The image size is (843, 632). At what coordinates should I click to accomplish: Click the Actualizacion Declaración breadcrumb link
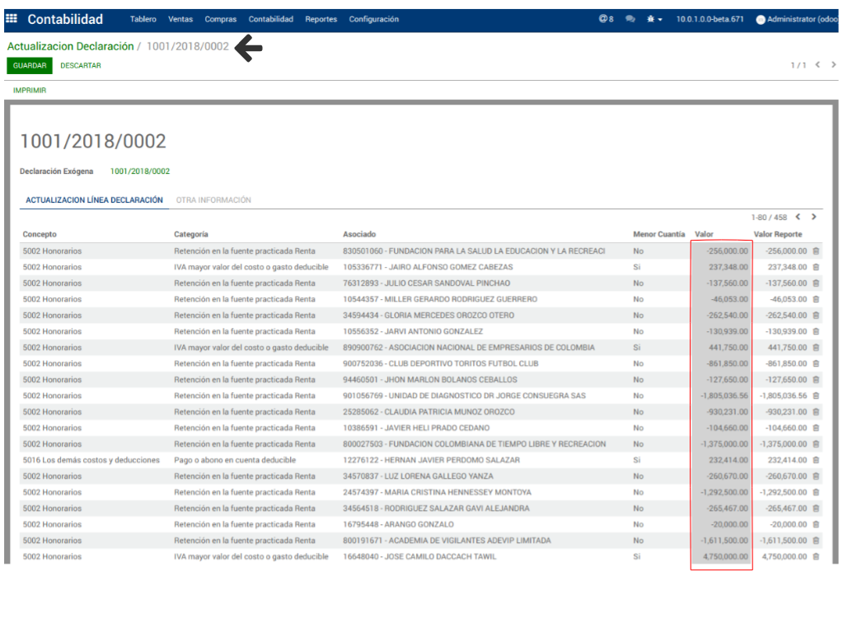point(70,47)
